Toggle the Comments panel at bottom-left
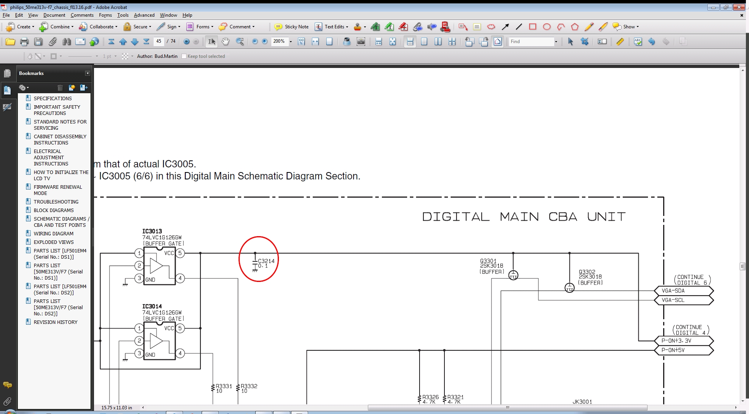Screen dimensions: 749x414 click(7, 385)
